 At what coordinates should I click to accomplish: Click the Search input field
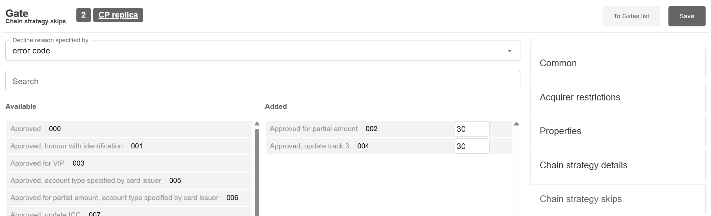(x=263, y=81)
